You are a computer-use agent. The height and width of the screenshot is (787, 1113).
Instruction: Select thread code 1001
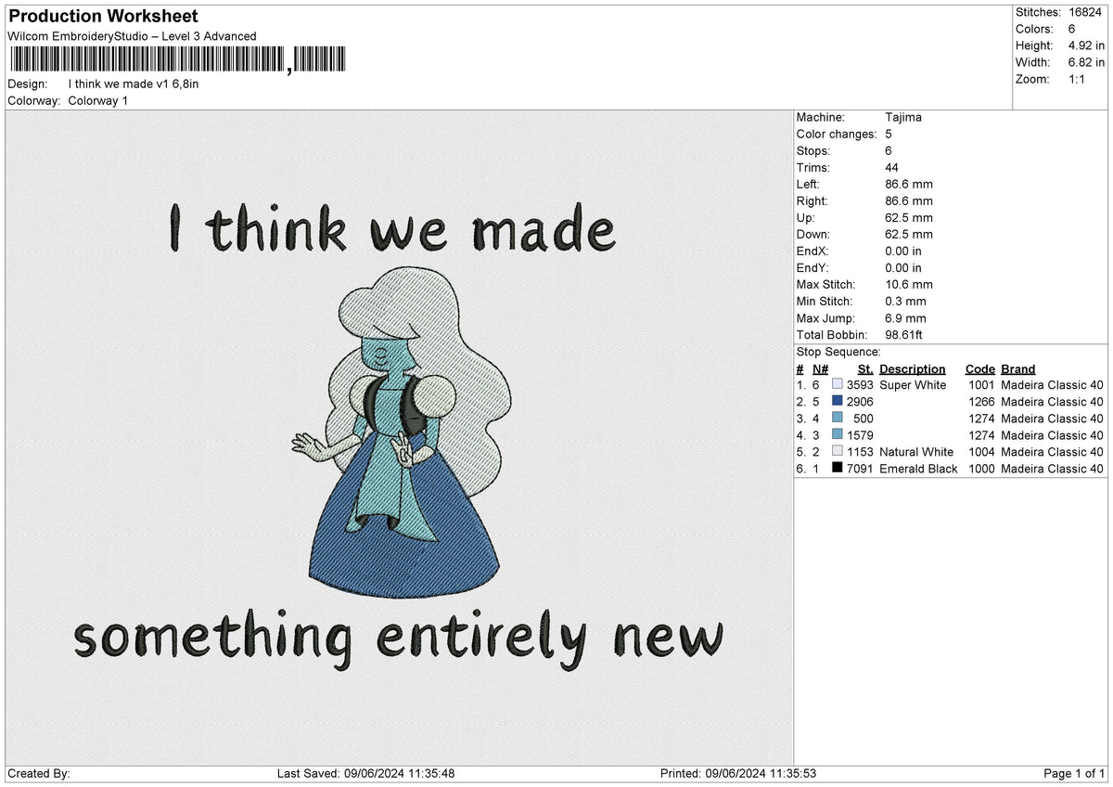(981, 385)
